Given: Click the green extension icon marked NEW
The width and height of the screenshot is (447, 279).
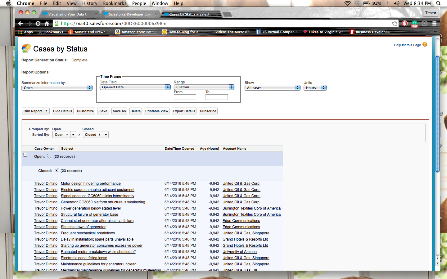Looking at the screenshot, I should coord(415,24).
